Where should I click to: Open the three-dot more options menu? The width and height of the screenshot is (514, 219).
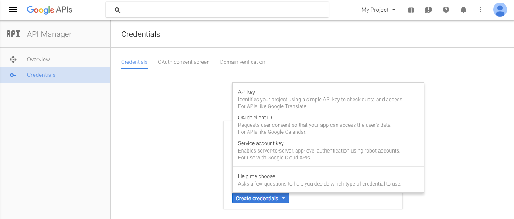[x=480, y=10]
